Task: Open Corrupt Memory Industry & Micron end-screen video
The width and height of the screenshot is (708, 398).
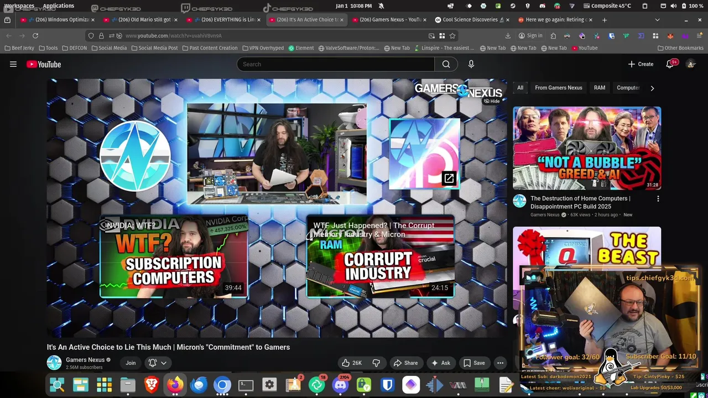Action: [x=381, y=256]
